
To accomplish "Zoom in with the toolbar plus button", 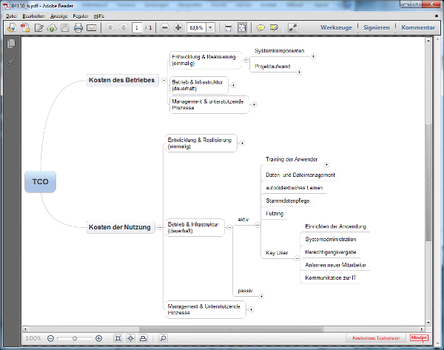I will point(178,28).
